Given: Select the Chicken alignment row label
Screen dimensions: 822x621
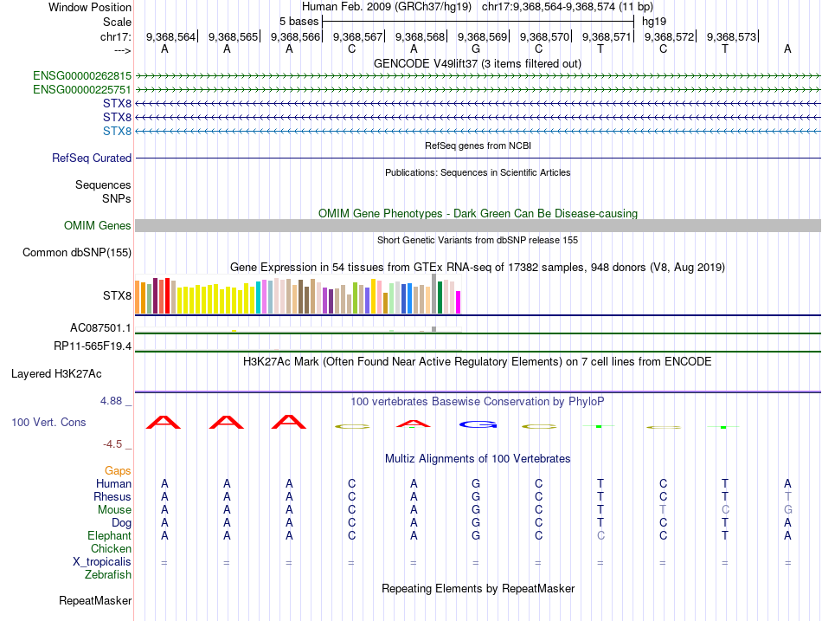Looking at the screenshot, I should coord(111,548).
